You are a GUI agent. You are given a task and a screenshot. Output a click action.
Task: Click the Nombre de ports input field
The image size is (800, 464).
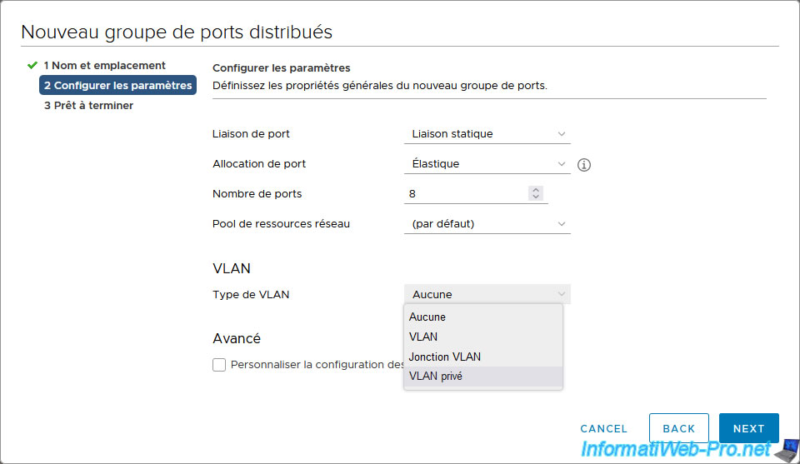tap(467, 194)
